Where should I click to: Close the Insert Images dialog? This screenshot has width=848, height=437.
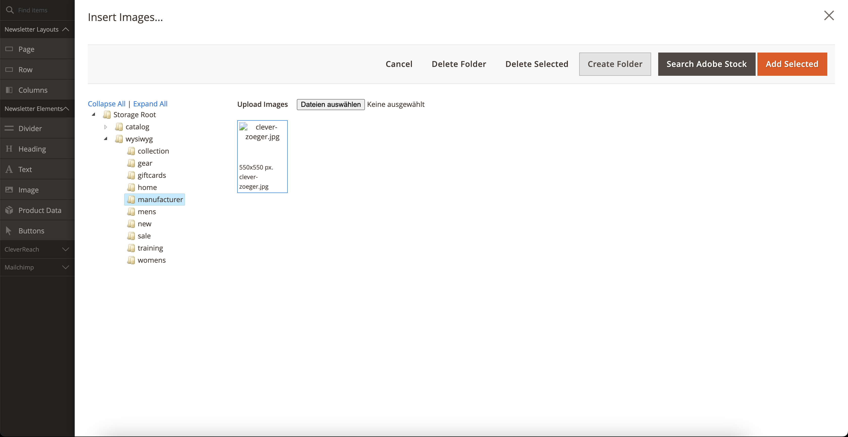point(829,15)
